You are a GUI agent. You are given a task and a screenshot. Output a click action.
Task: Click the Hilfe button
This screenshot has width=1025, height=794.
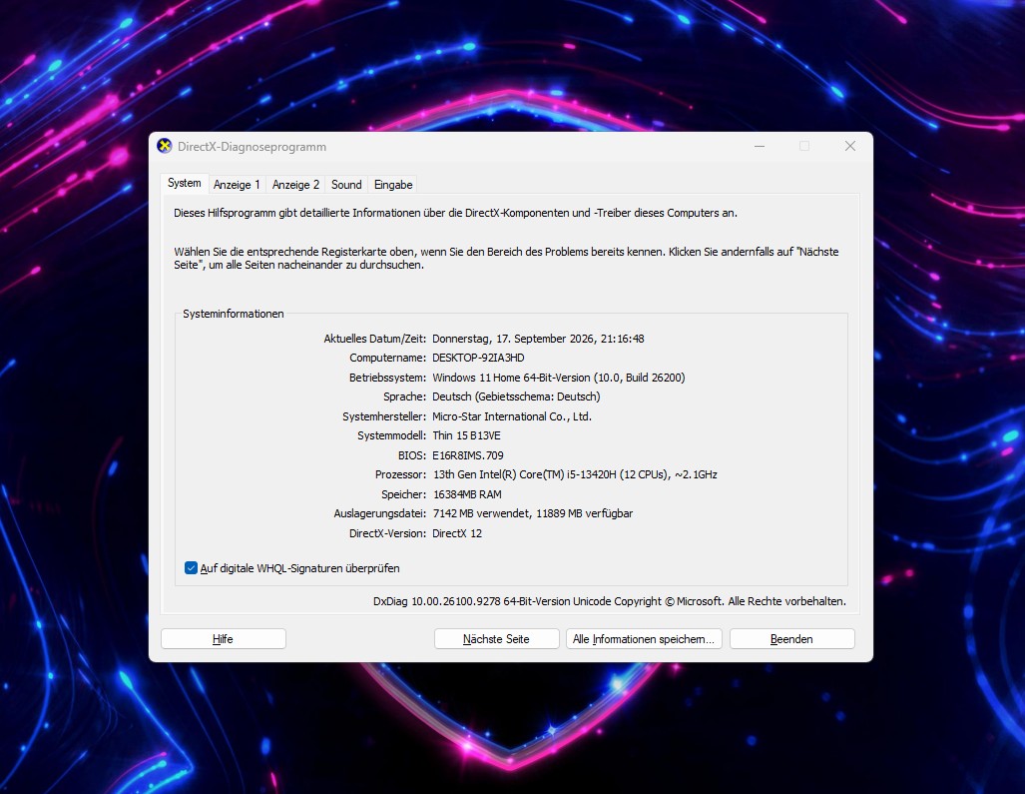(223, 639)
